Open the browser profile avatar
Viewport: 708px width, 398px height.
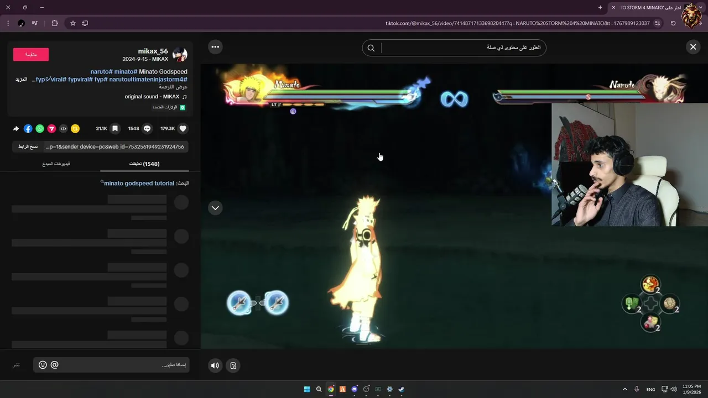pyautogui.click(x=21, y=23)
